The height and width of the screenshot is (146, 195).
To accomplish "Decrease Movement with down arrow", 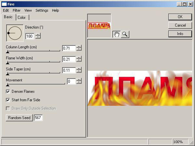I will pyautogui.click(x=79, y=82).
